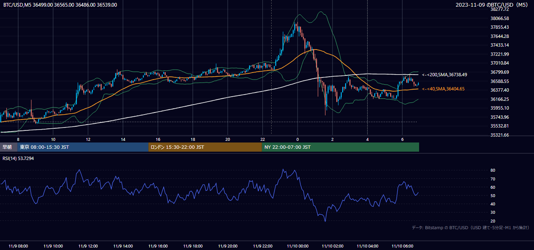Screen dimensions: 534x250
Task: Click the RSI 80 level label
Action: 493,170
